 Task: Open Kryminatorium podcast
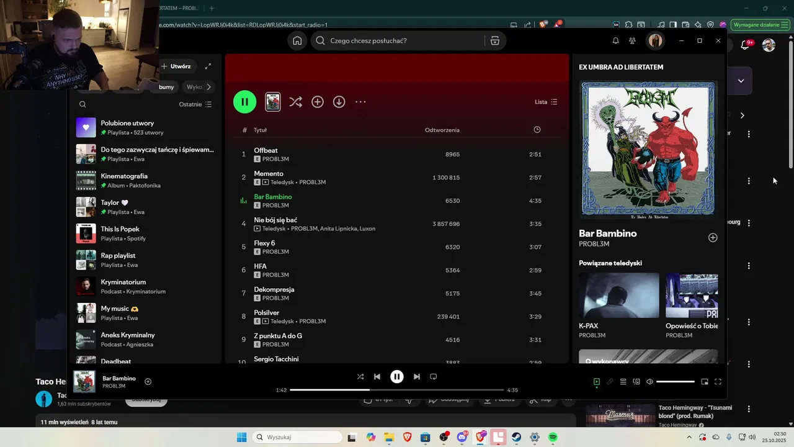[145, 286]
